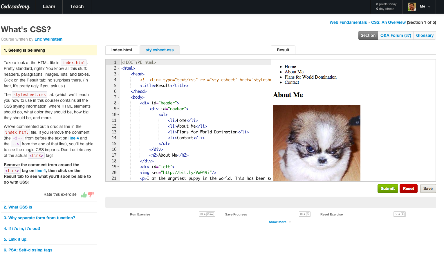Click the Home item in the result list

[x=290, y=67]
